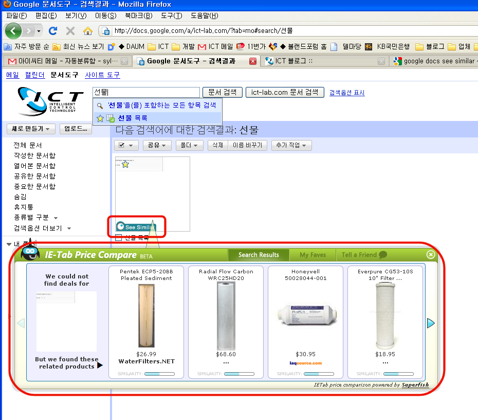Click the 문서 검색 button

tap(223, 93)
